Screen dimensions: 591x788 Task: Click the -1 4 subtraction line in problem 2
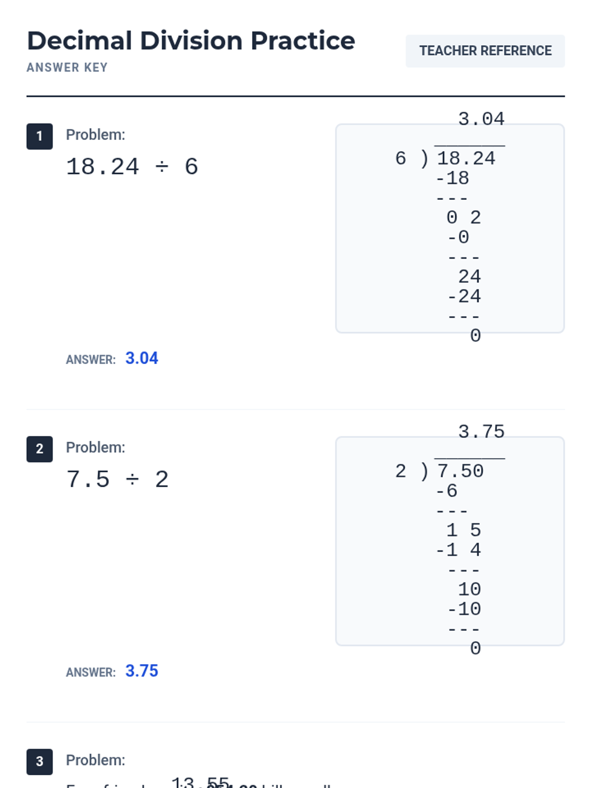(458, 550)
